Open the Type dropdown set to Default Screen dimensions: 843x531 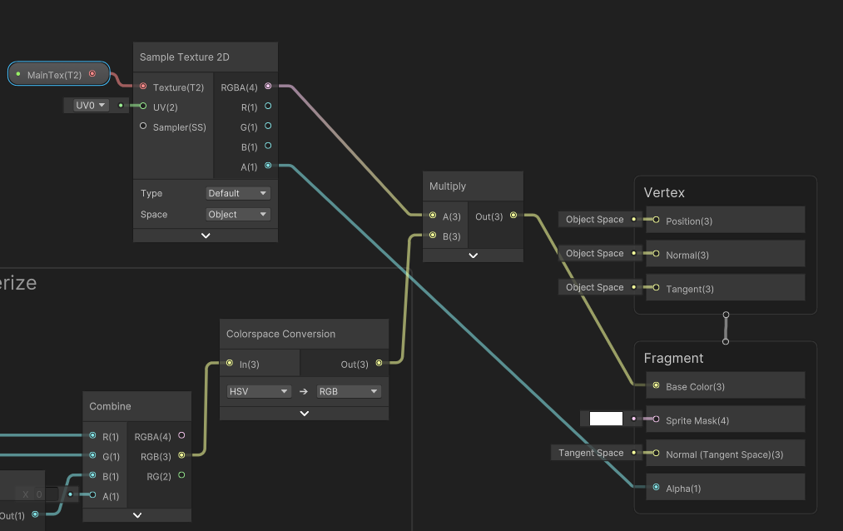coord(238,193)
